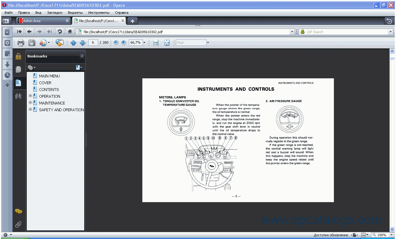The width and height of the screenshot is (396, 239).
Task: Open the Pages thumbnails panel
Action: [x=18, y=69]
